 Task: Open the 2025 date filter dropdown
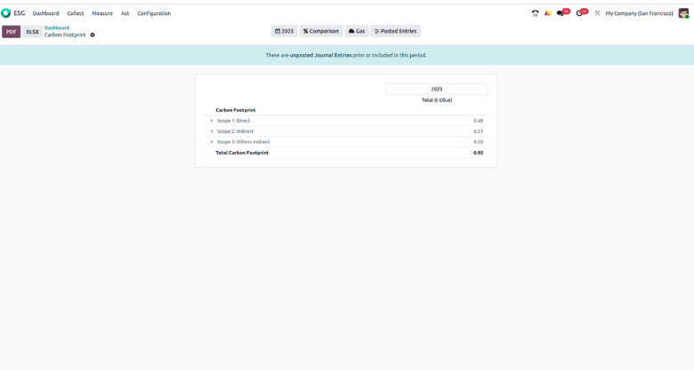(284, 31)
